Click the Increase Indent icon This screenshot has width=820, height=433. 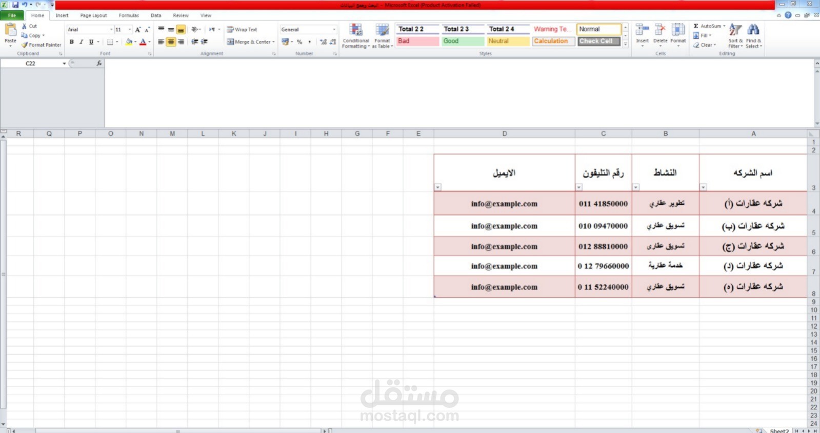coord(204,42)
